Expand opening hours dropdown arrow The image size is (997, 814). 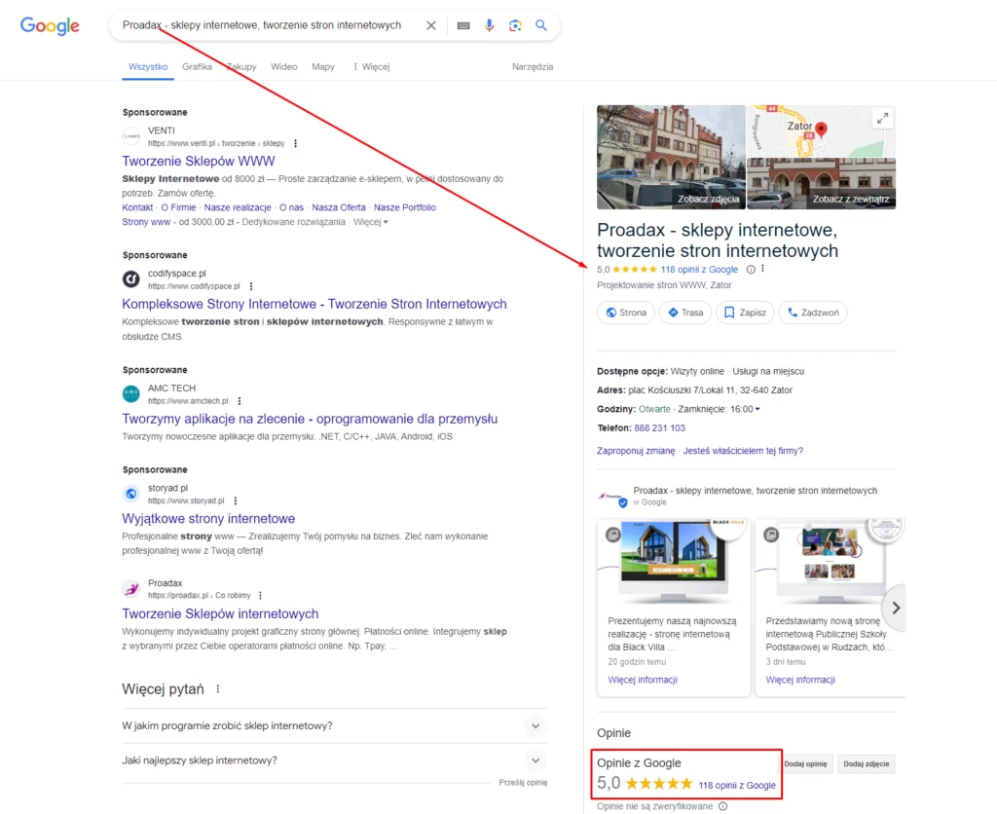[757, 410]
